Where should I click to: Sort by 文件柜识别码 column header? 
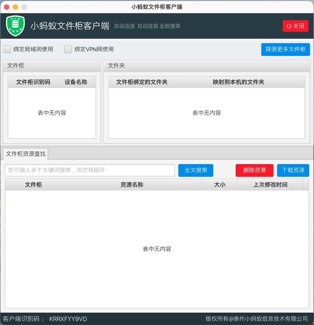[x=33, y=82]
